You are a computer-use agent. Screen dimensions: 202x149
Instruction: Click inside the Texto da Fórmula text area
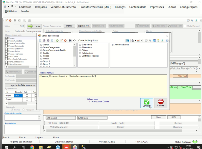(x=103, y=86)
